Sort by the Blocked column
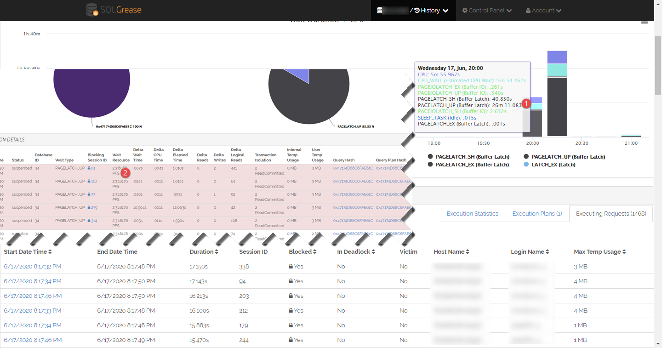The width and height of the screenshot is (662, 348). [303, 252]
